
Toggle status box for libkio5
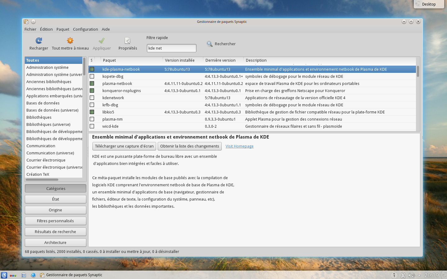[x=92, y=112]
